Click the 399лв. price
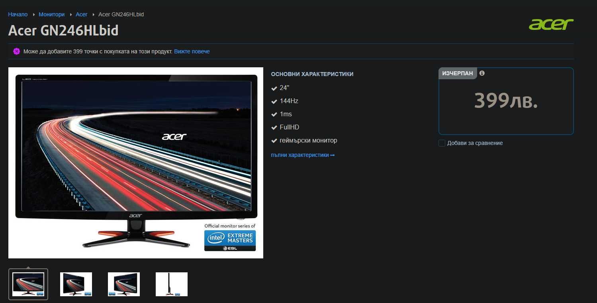The height and width of the screenshot is (303, 597). click(x=506, y=101)
